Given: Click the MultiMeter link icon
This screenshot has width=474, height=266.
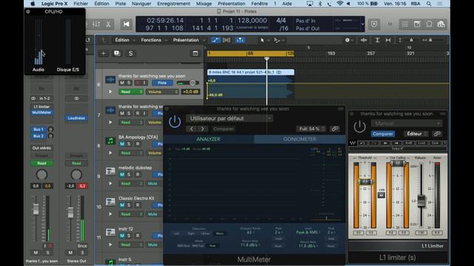Looking at the screenshot, I should tap(335, 129).
